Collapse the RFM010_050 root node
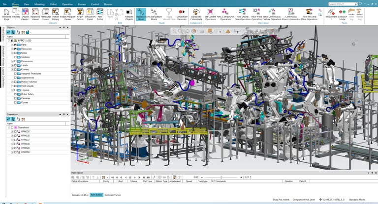Image resolution: width=378 pixels, height=204 pixels. pos(9,41)
